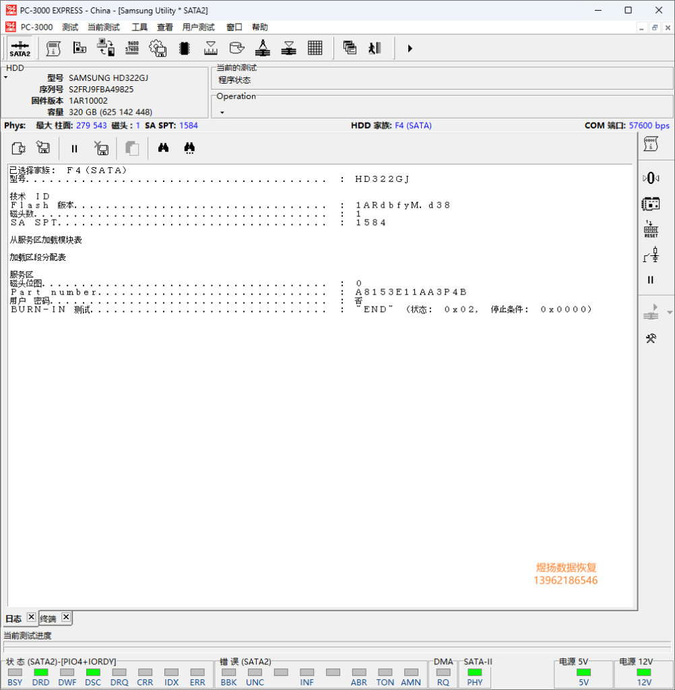Click the triangle-over-ruler toolbar icon
Image resolution: width=675 pixels, height=690 pixels.
click(x=210, y=48)
